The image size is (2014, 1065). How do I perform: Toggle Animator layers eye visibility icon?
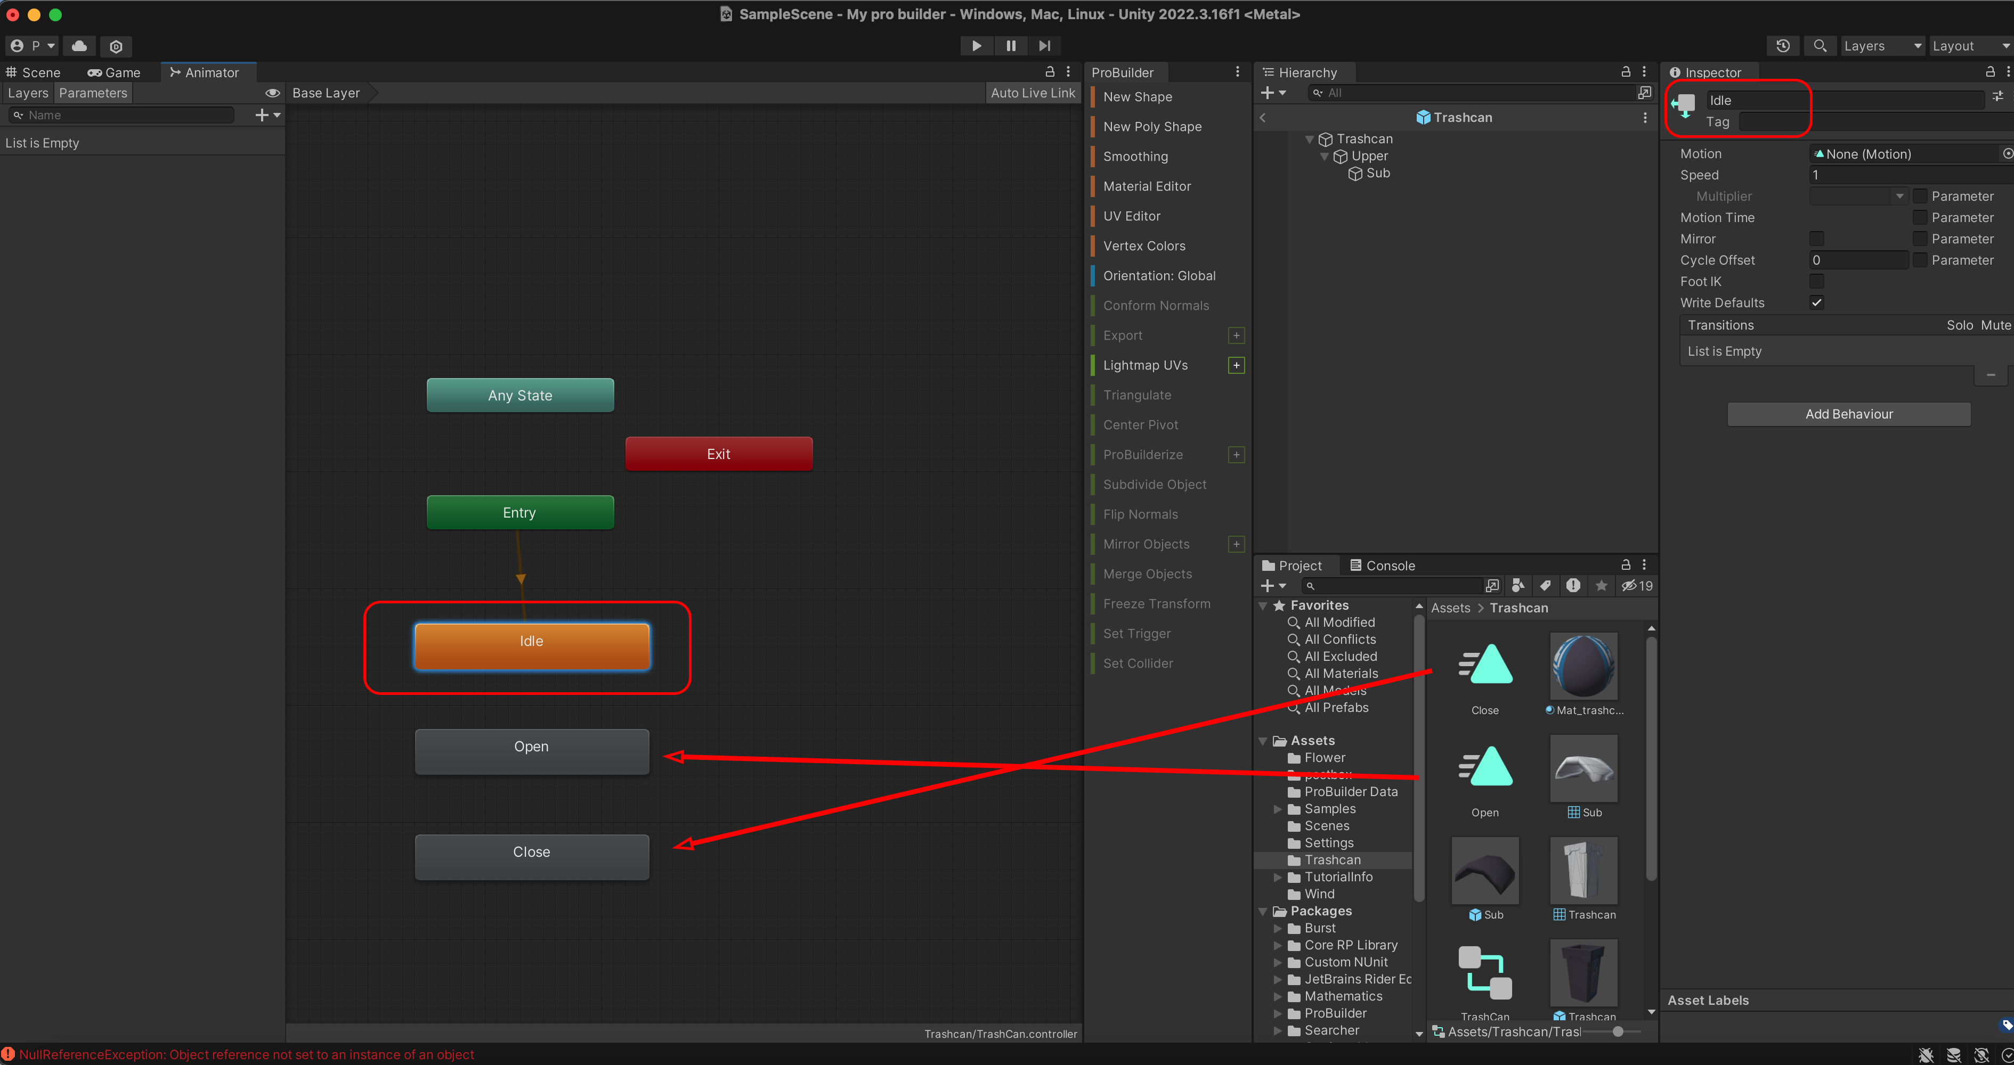click(272, 93)
